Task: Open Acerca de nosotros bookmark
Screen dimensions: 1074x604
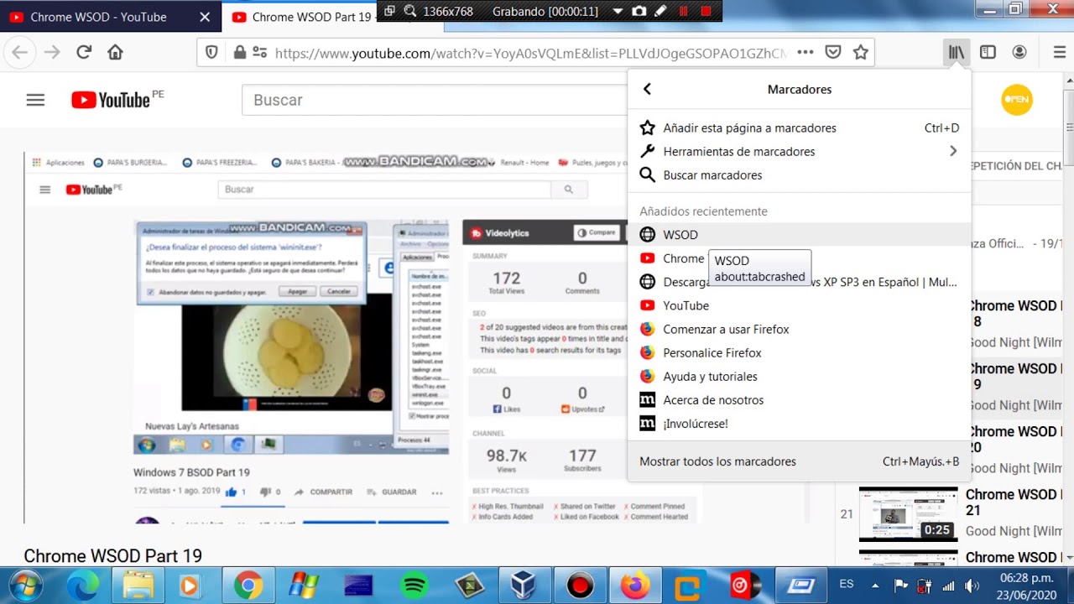Action: pyautogui.click(x=800, y=399)
